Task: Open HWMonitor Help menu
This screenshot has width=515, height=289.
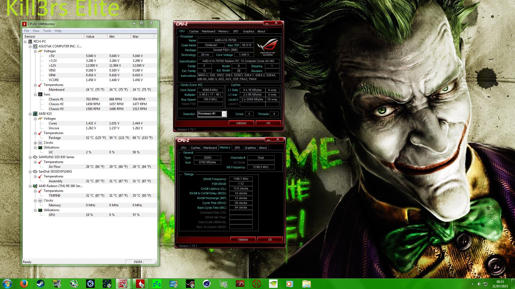Action: pos(58,31)
